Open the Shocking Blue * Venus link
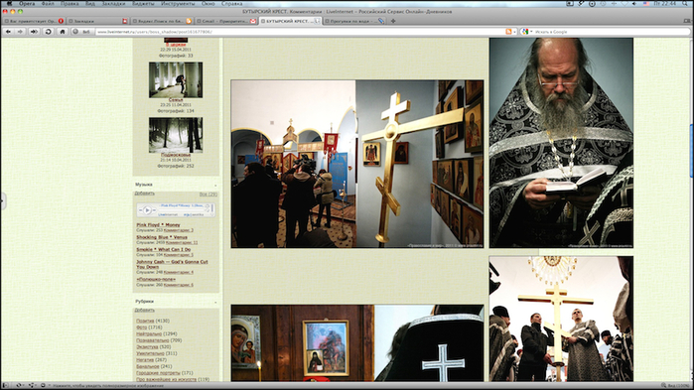The height and width of the screenshot is (390, 694). (x=162, y=237)
